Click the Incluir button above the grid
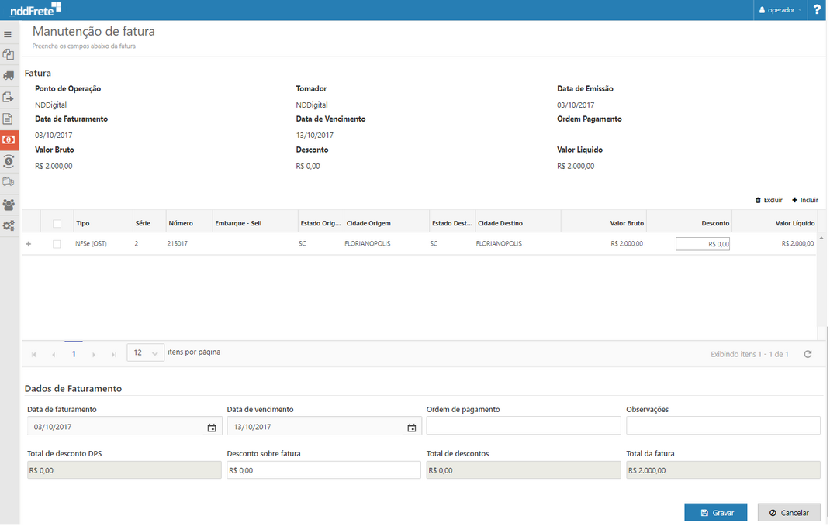This screenshot has height=526, width=830. 804,200
